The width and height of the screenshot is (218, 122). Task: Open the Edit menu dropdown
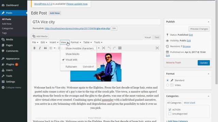[44, 42]
